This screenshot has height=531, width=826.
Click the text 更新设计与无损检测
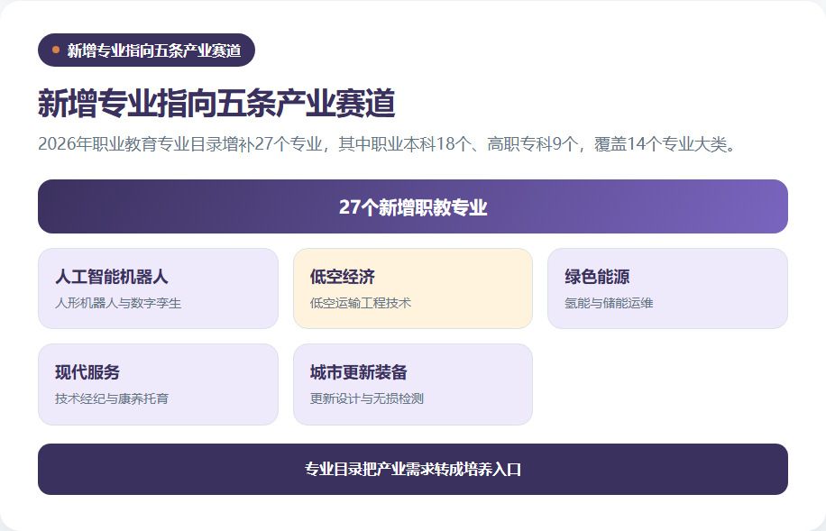click(x=367, y=398)
